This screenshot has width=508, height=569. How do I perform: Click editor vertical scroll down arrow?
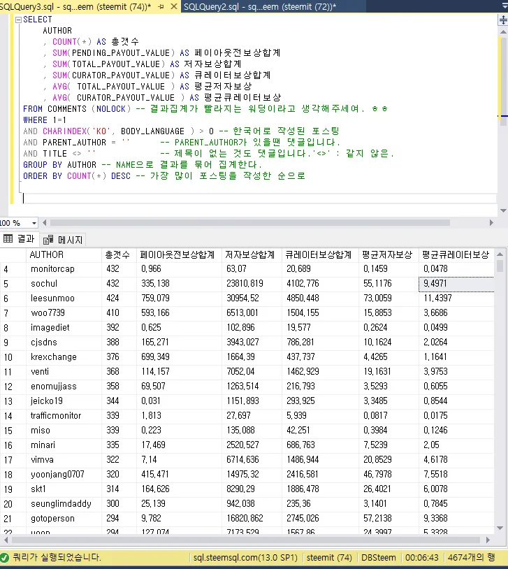pos(503,210)
